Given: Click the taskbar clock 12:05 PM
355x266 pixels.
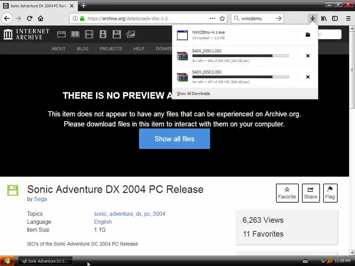Looking at the screenshot, I should 342,261.
